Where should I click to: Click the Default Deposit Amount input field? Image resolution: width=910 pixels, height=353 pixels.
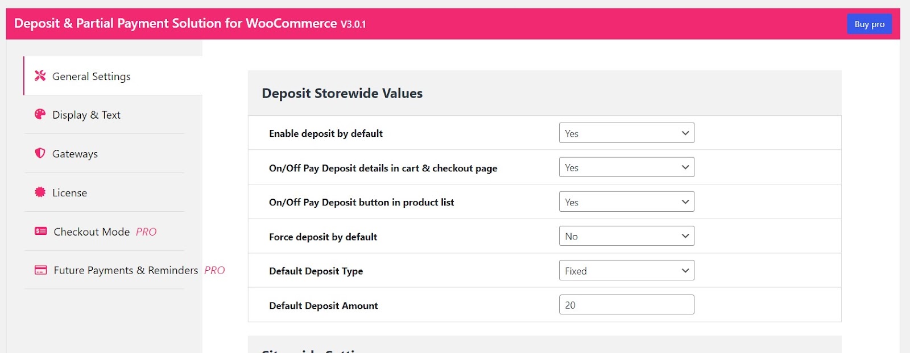click(626, 305)
